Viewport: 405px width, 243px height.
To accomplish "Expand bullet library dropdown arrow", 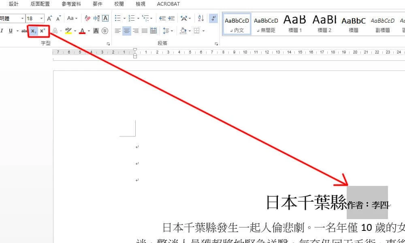I will coord(124,18).
